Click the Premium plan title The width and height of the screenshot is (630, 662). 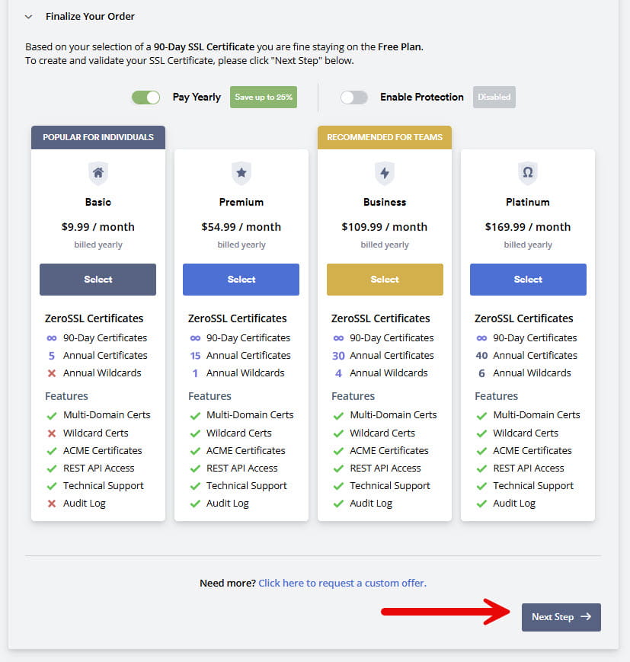coord(241,202)
